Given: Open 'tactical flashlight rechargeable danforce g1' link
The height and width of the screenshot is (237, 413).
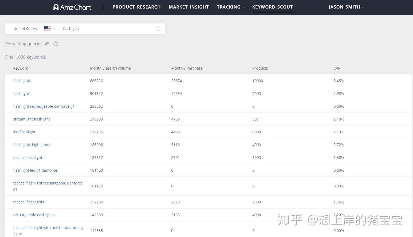Looking at the screenshot, I should tap(48, 186).
